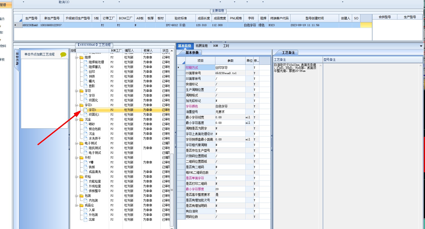Click the document icon for 板边包胶
Image resolution: width=425 pixels, height=229 pixels.
[85, 129]
